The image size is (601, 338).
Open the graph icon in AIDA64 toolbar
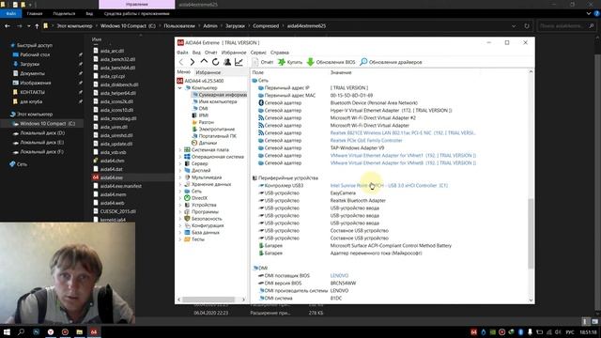[239, 62]
